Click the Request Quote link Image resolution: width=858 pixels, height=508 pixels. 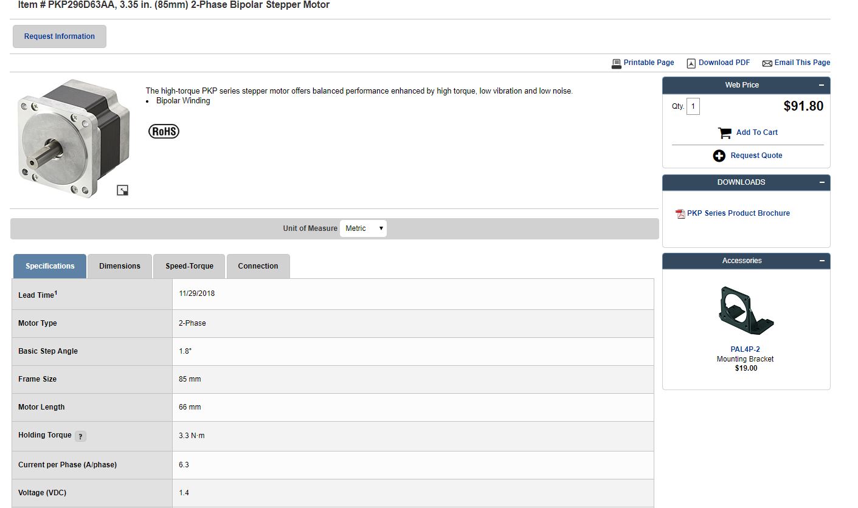tap(756, 156)
